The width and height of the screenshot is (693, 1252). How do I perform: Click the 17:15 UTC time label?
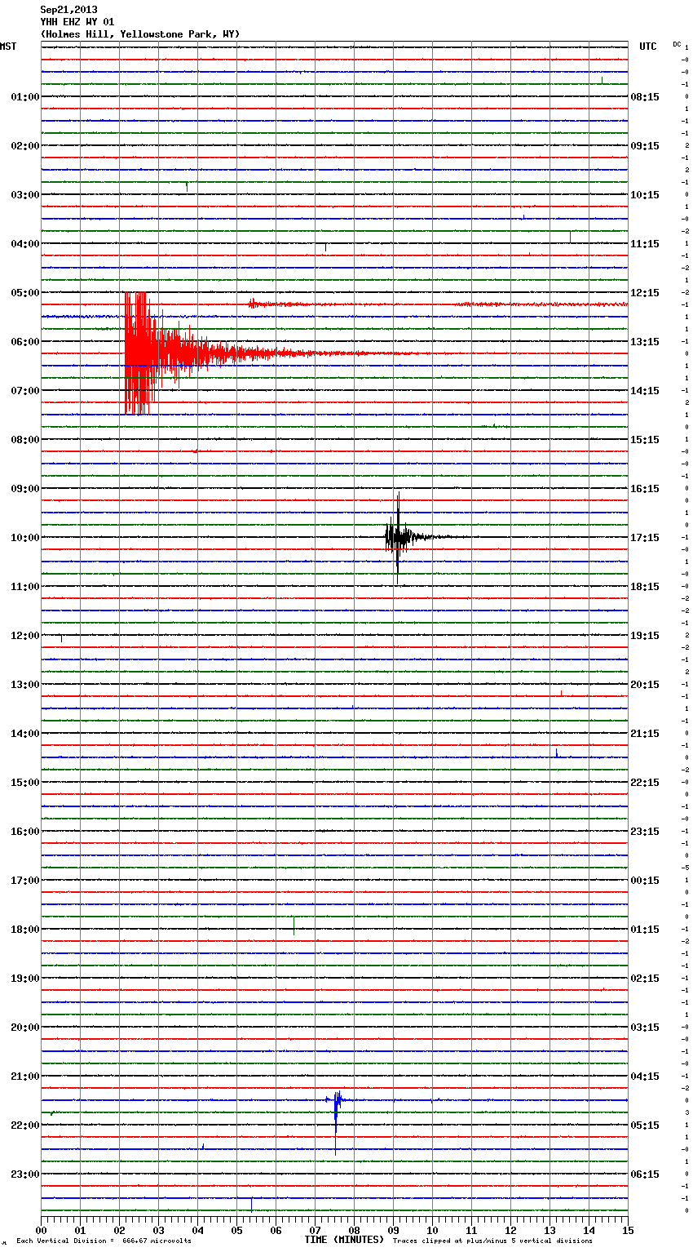[645, 538]
